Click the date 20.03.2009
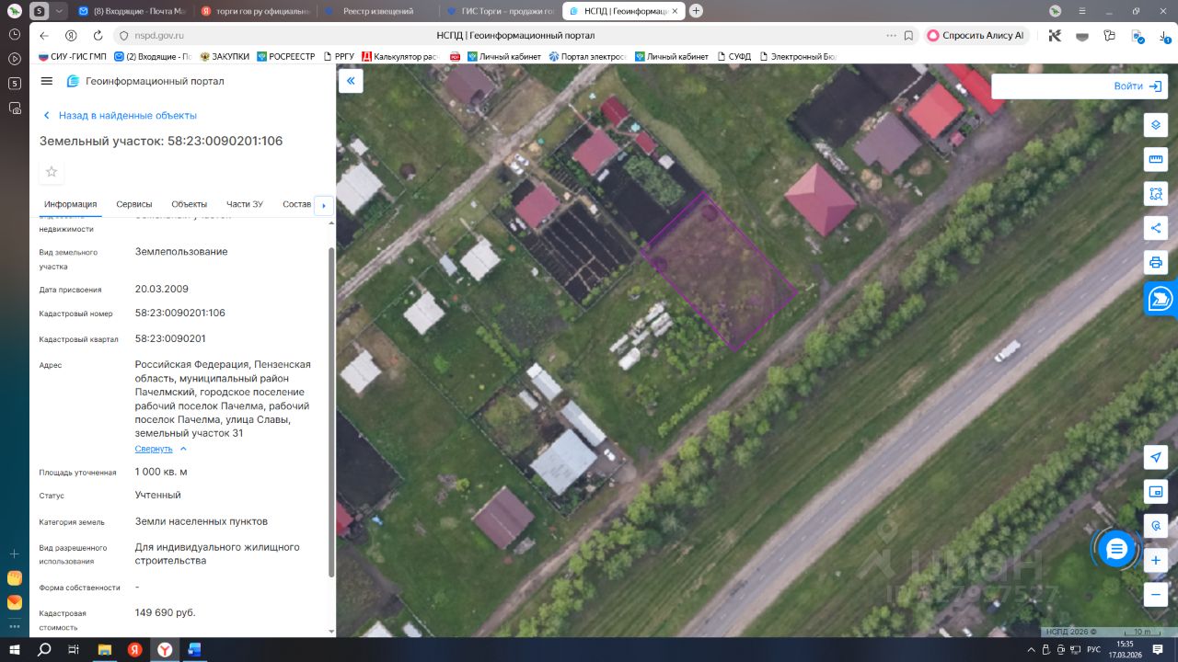 (x=162, y=289)
